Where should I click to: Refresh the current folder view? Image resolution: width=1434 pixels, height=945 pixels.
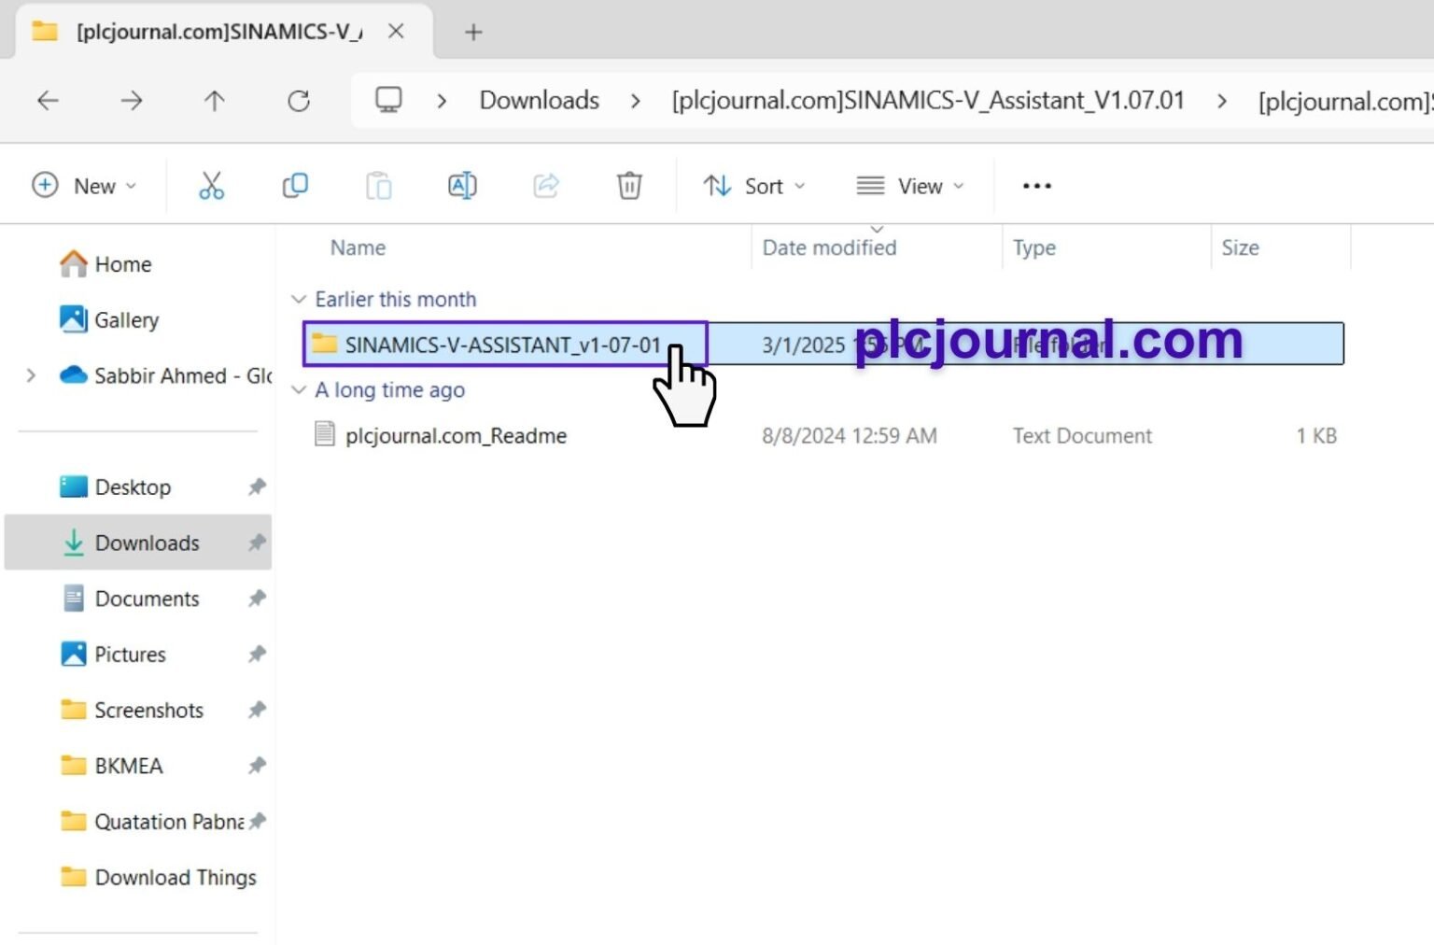[x=299, y=101]
